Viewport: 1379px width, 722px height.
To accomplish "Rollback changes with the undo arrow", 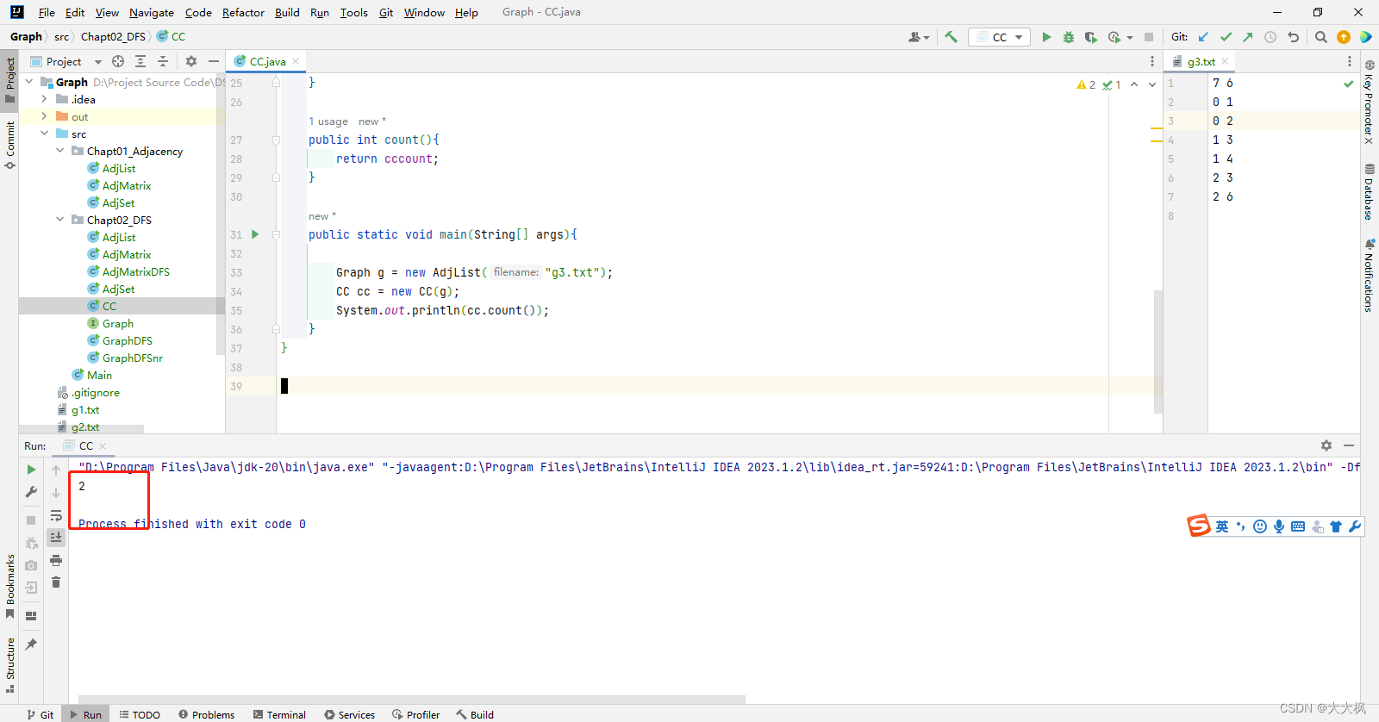I will 1293,37.
